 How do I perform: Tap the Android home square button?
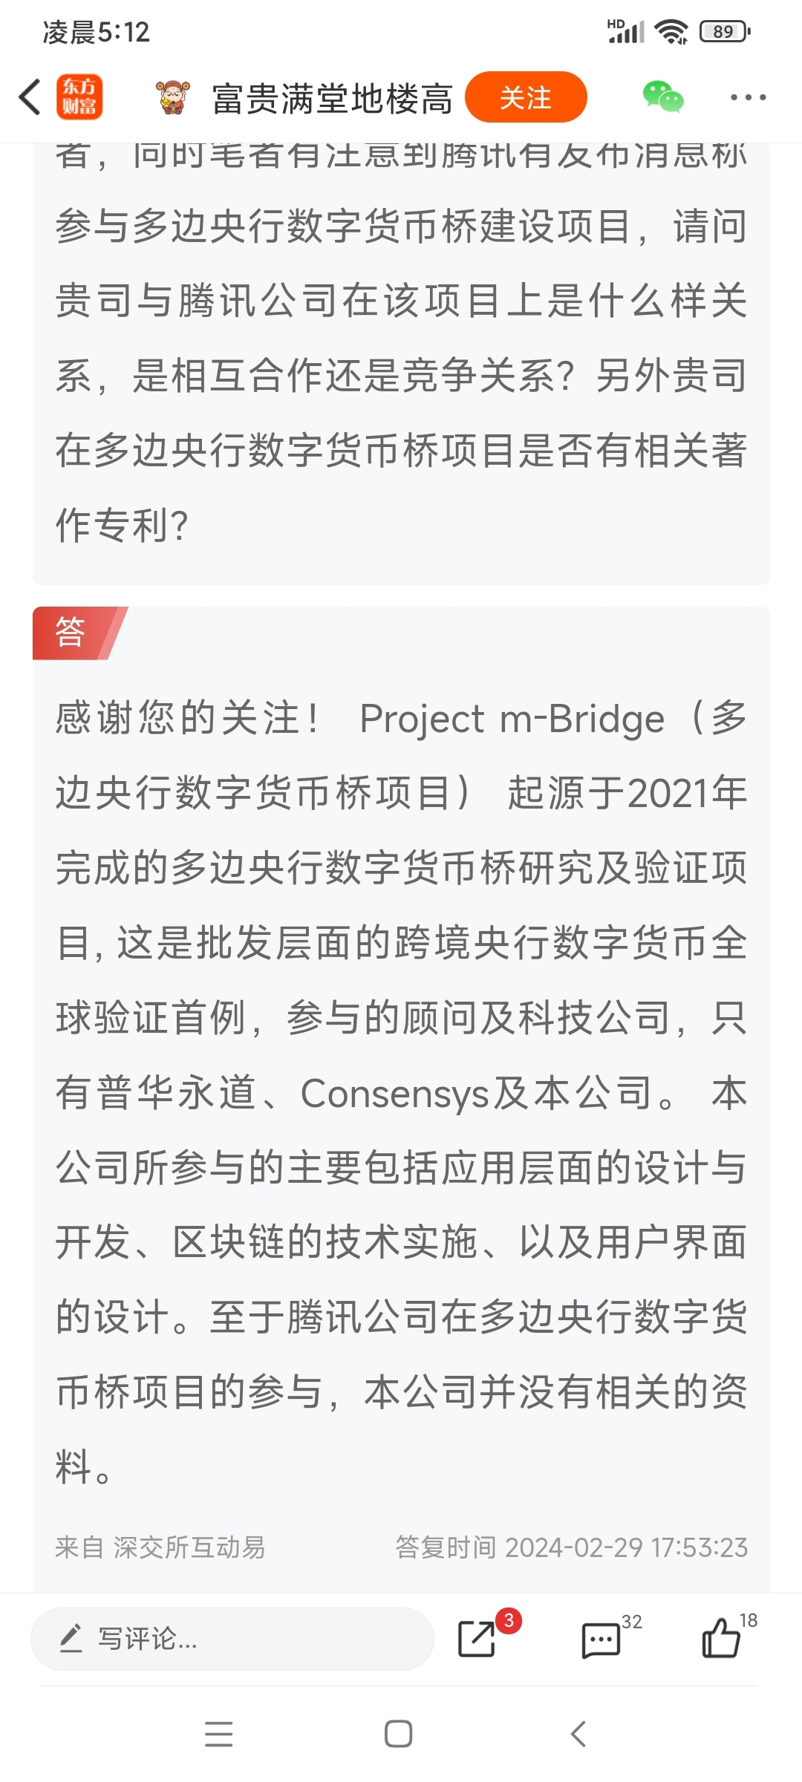pos(399,1734)
